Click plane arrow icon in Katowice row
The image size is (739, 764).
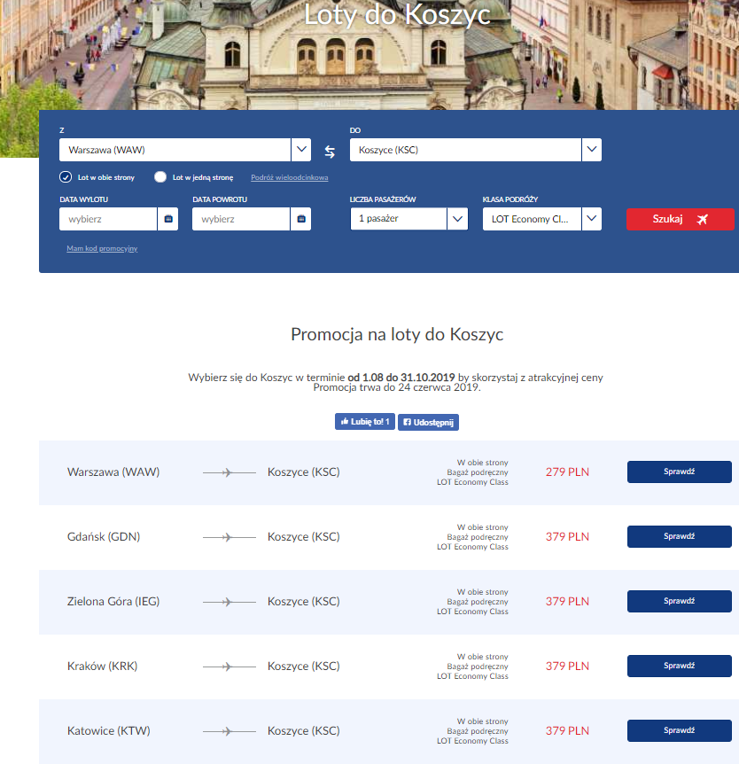(229, 731)
